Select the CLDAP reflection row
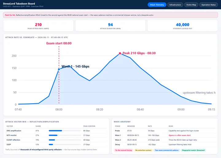 tap(56, 140)
